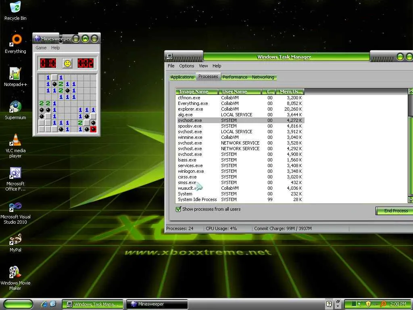Switch to the Processes tab
This screenshot has height=310, width=413.
[208, 76]
